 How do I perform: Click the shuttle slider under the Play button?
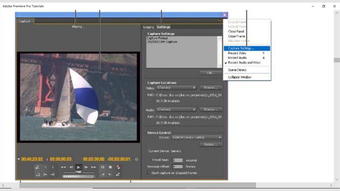78,172
